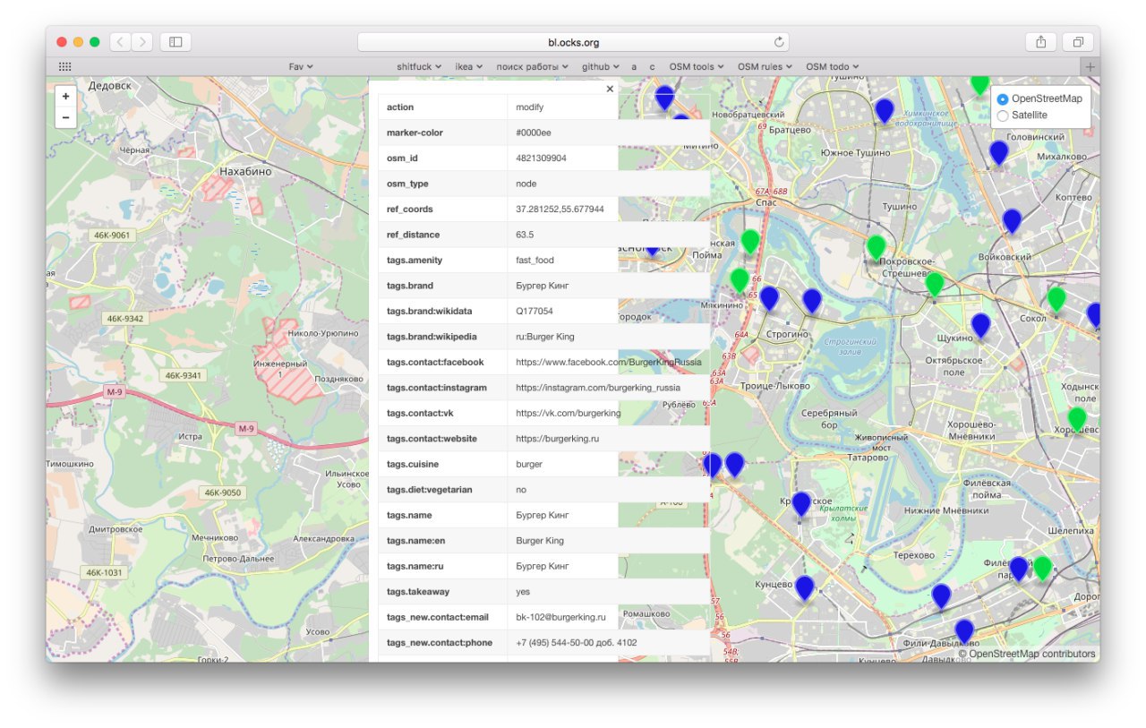1146x728 pixels.
Task: Select the ref_coords value 37.281252,55.677944
Action: click(560, 210)
